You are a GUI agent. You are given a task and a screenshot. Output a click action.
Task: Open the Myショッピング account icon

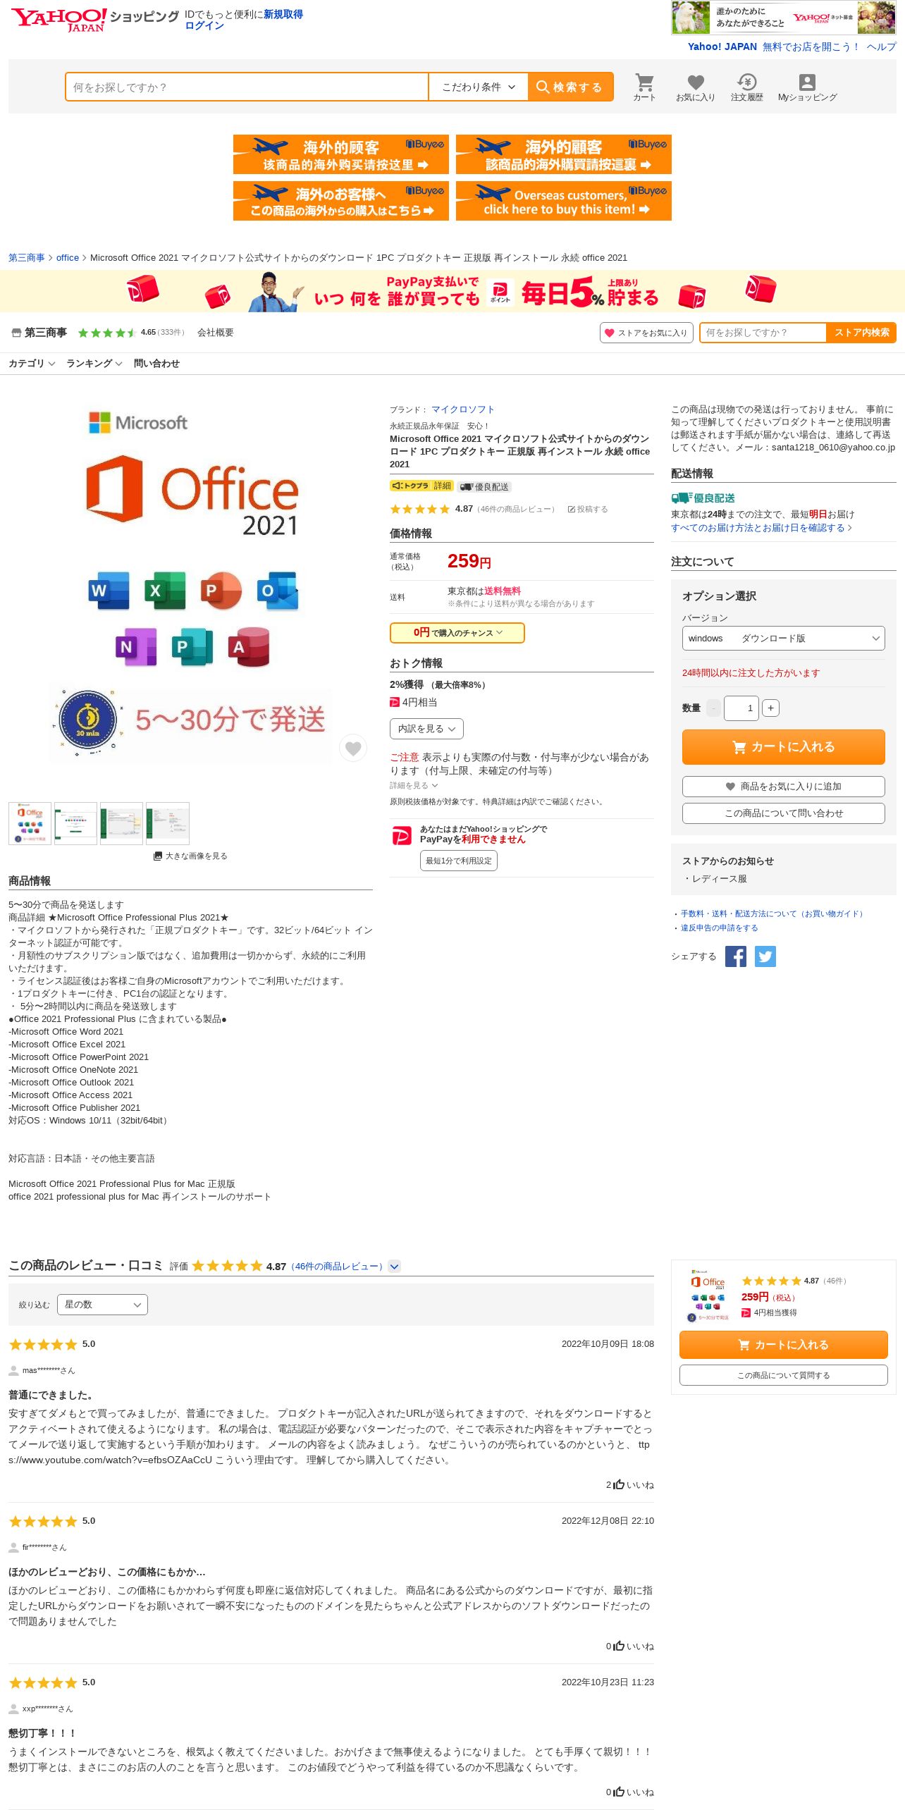807,87
